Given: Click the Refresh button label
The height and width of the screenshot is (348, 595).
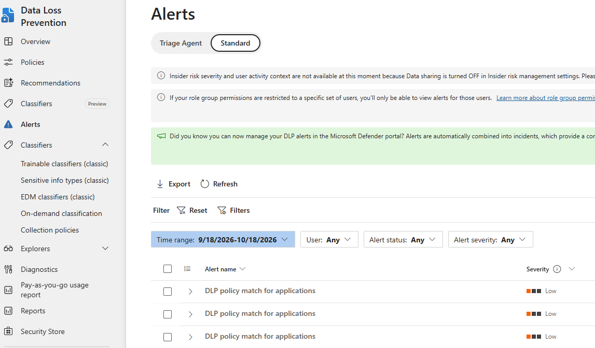Looking at the screenshot, I should pos(226,184).
